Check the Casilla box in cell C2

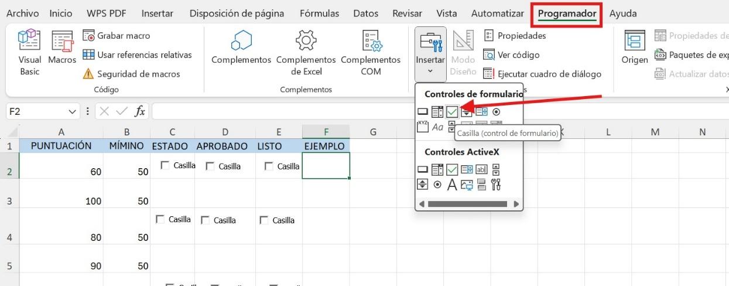coord(165,166)
